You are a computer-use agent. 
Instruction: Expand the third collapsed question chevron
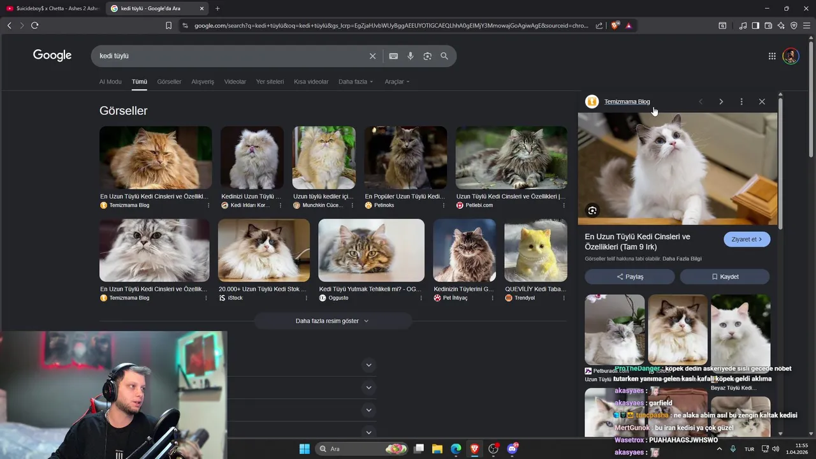pyautogui.click(x=368, y=410)
